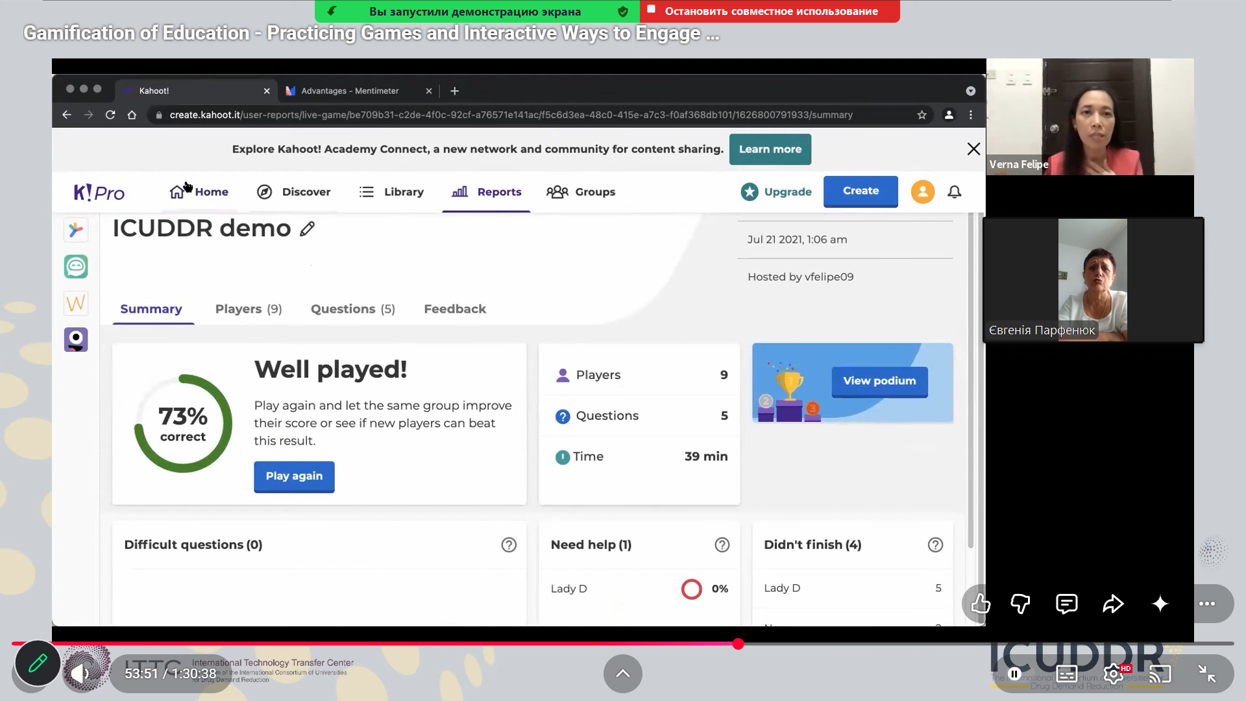Click the page vertical scrollbar

coord(971,380)
